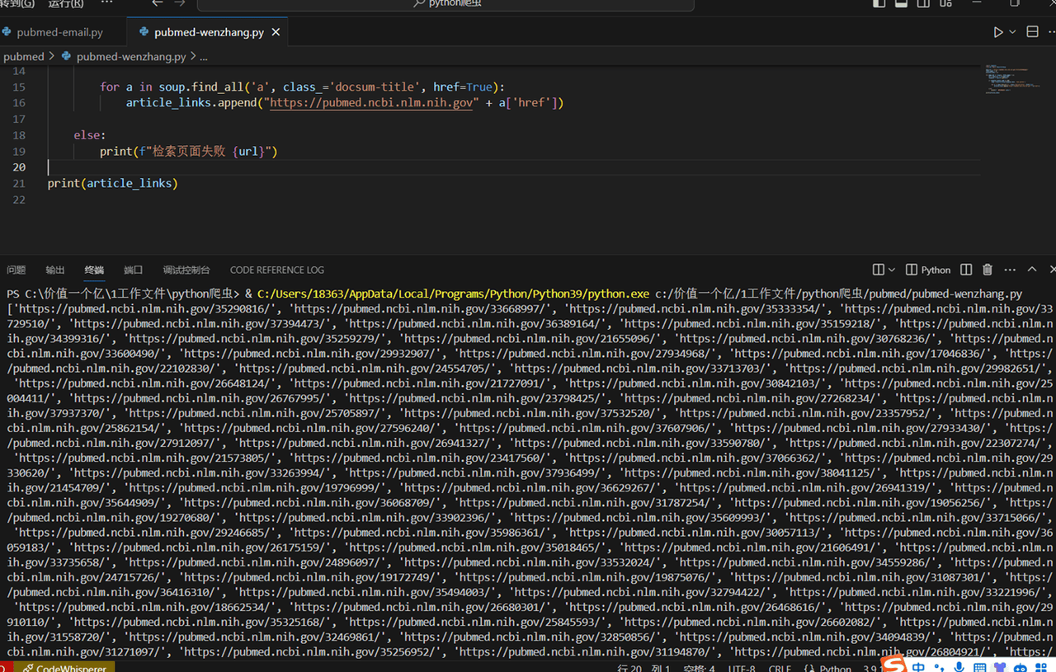The height and width of the screenshot is (672, 1056).
Task: Click the python.exe path in terminal command
Action: pyautogui.click(x=453, y=294)
